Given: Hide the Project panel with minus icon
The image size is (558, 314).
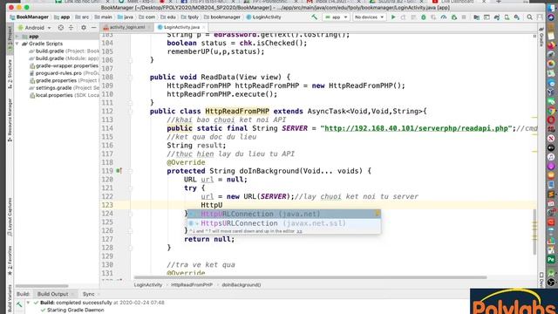Looking at the screenshot, I should pos(93,27).
